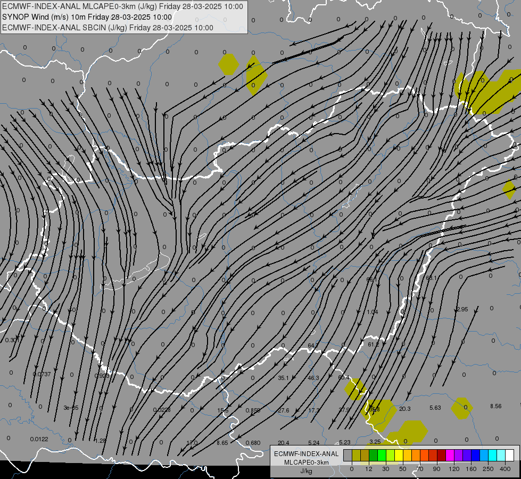Click the map value 20.4
Screen dimensions: 521x479
284,443
